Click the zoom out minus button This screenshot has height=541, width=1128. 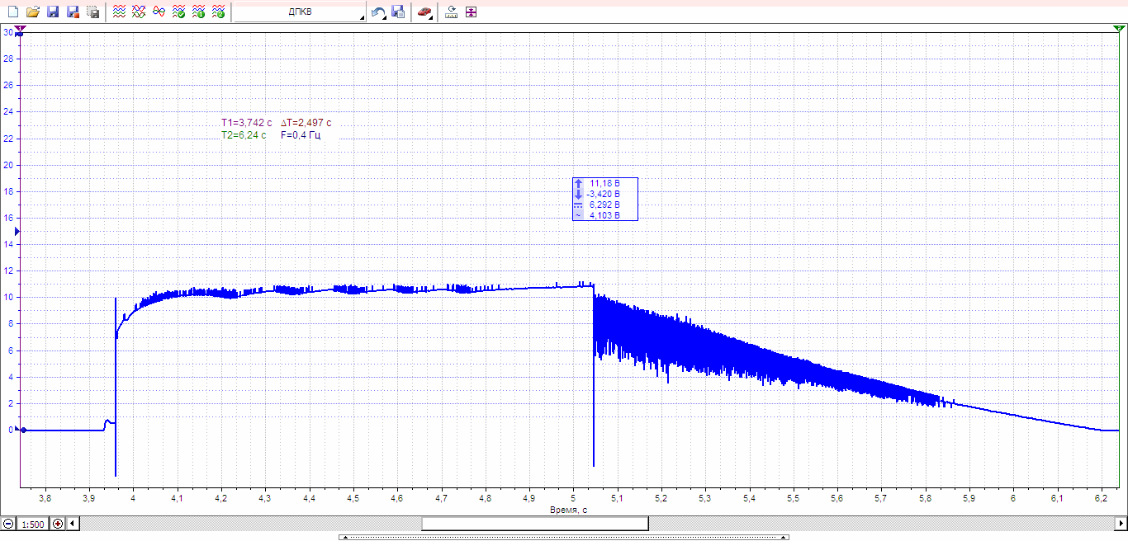point(8,523)
